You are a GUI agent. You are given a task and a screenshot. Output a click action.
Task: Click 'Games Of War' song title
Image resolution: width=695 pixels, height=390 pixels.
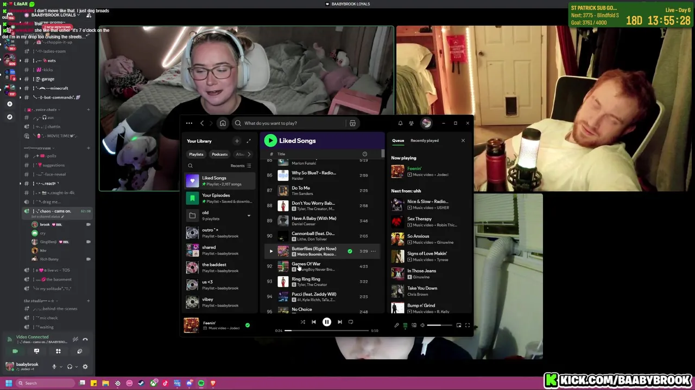(306, 264)
